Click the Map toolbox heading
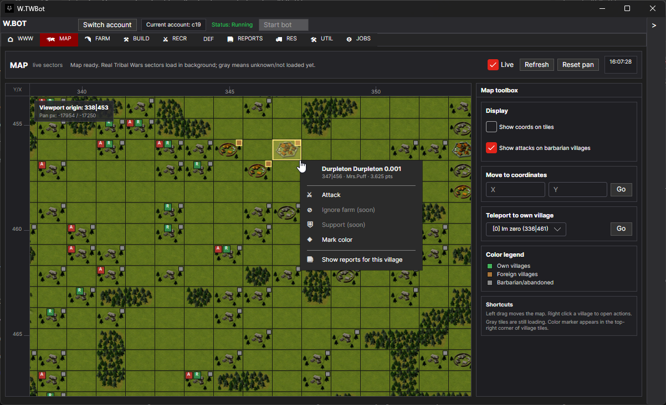 pyautogui.click(x=499, y=90)
